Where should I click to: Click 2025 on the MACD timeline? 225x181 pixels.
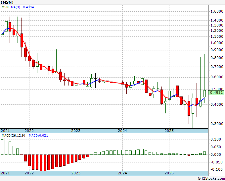[x=169, y=173]
